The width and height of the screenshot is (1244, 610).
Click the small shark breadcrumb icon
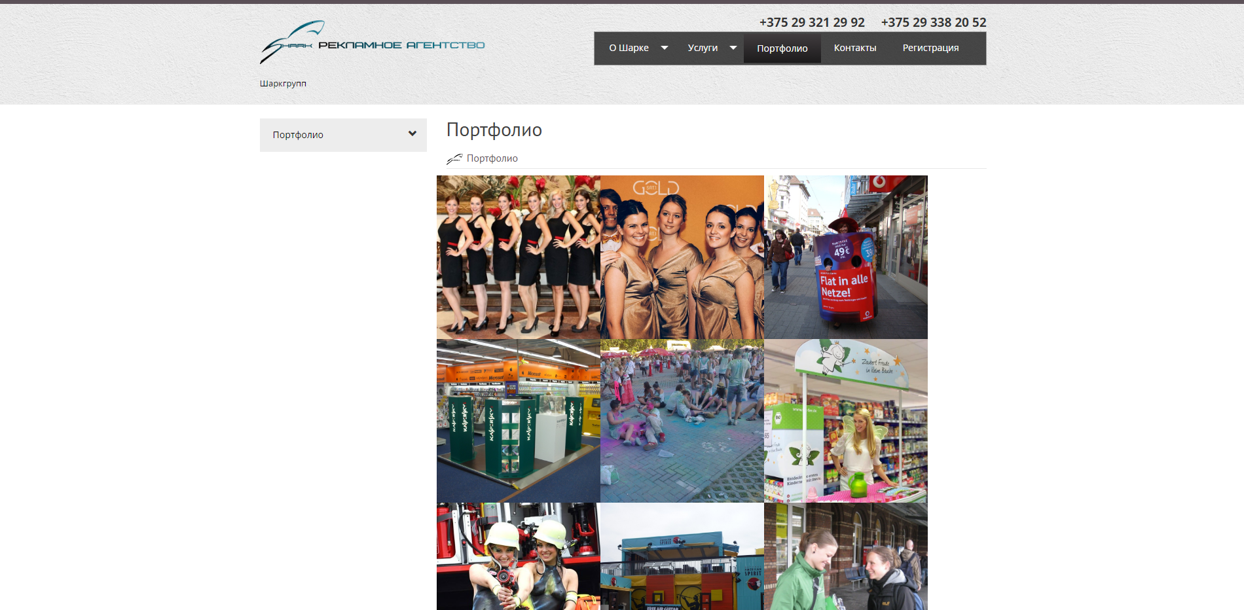[454, 158]
